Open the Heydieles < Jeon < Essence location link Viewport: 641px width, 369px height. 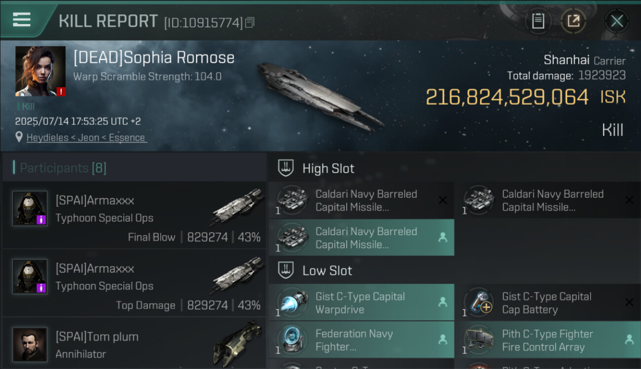(87, 138)
